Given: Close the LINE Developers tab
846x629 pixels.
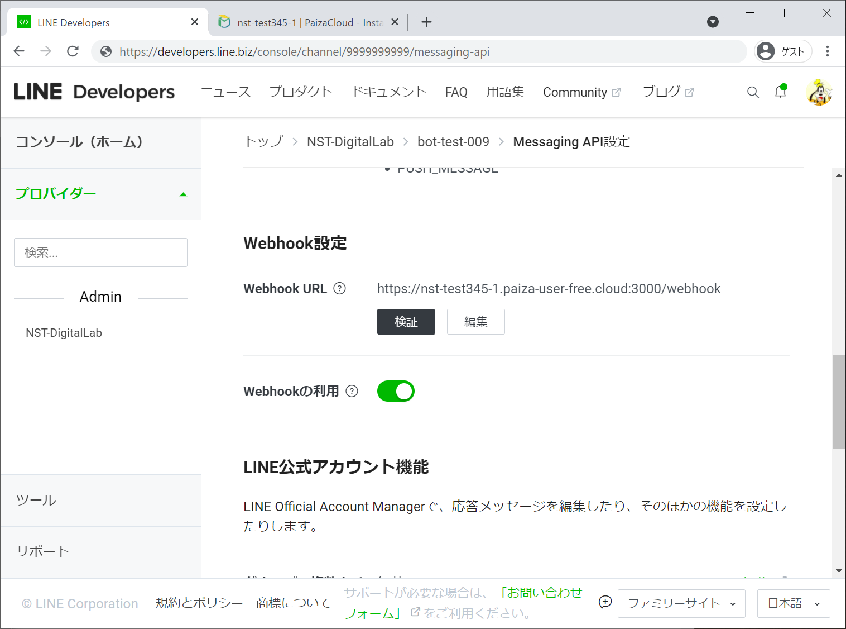Looking at the screenshot, I should click(x=194, y=22).
